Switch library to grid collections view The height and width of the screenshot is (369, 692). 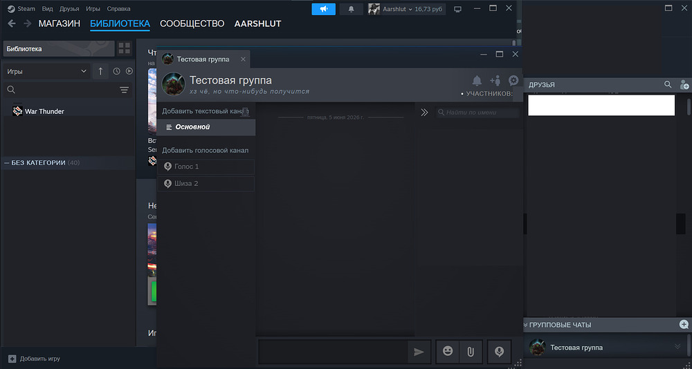125,48
